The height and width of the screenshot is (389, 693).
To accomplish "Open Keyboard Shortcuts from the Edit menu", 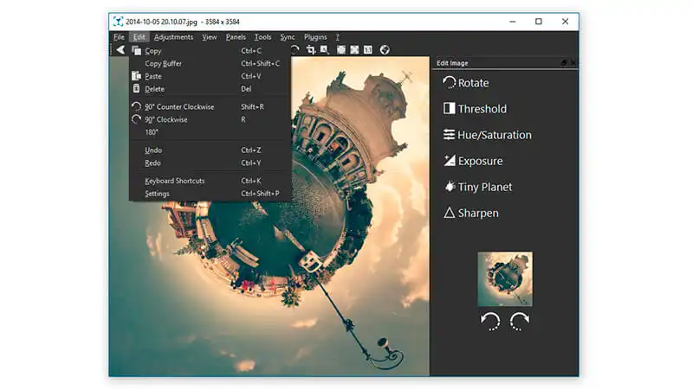I will (210, 181).
